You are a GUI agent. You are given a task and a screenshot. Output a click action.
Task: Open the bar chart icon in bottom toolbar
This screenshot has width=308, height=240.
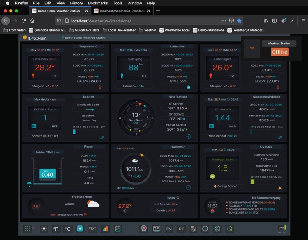pyautogui.click(x=105, y=229)
